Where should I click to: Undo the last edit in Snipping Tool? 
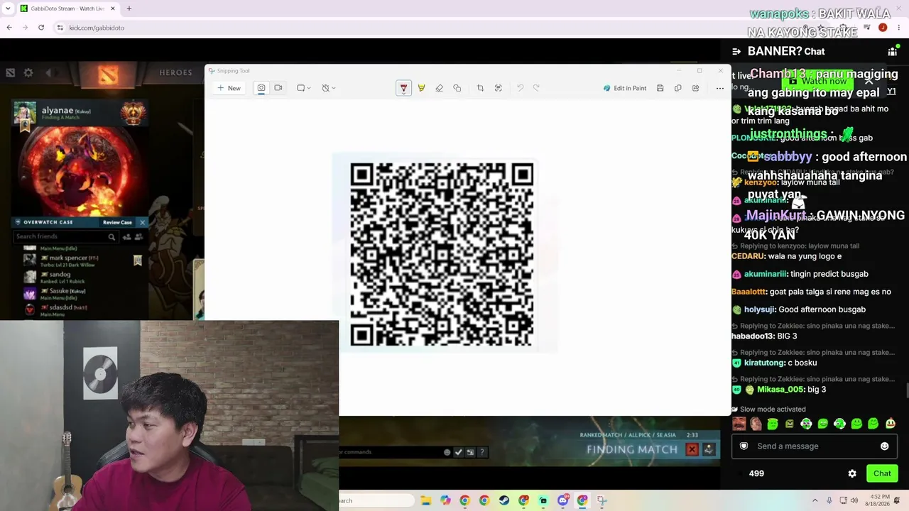tap(520, 88)
